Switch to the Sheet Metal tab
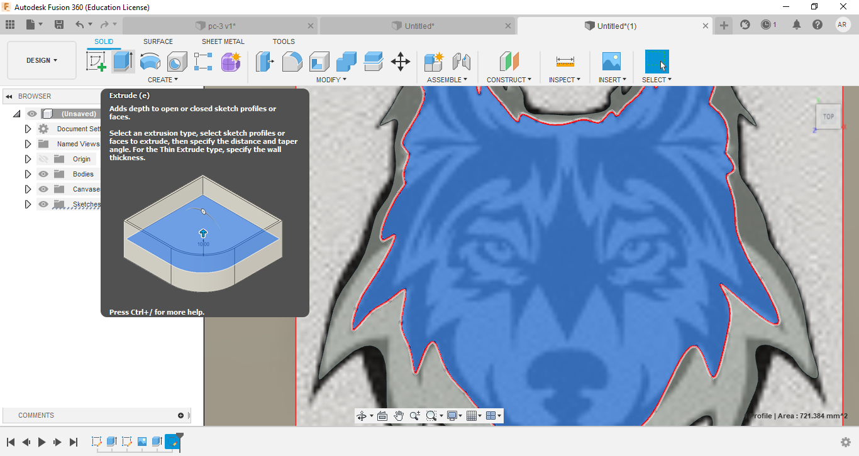Image resolution: width=859 pixels, height=456 pixels. point(223,41)
